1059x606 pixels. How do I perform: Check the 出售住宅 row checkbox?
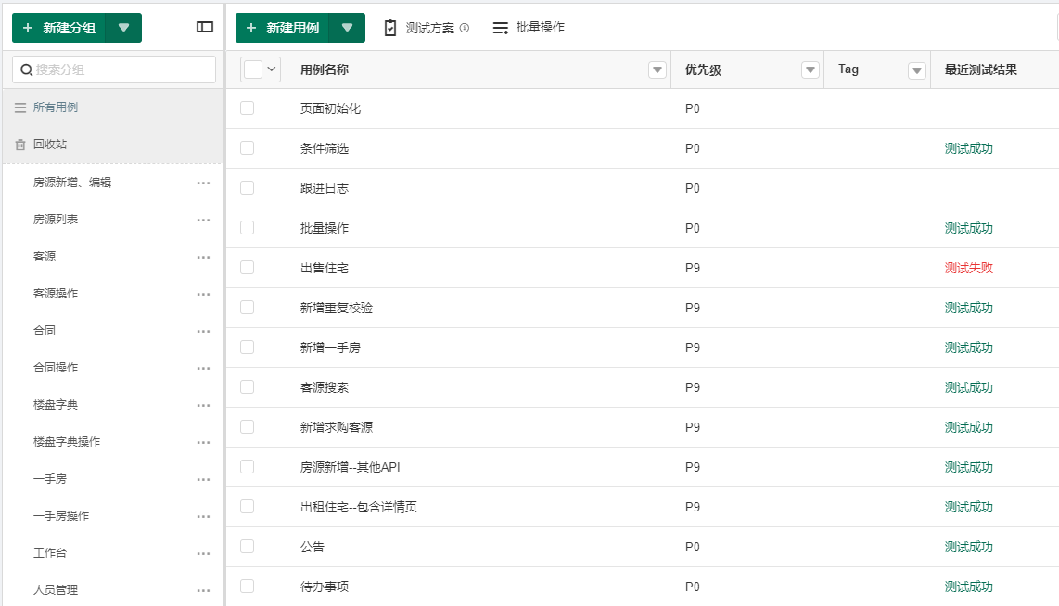click(x=248, y=267)
